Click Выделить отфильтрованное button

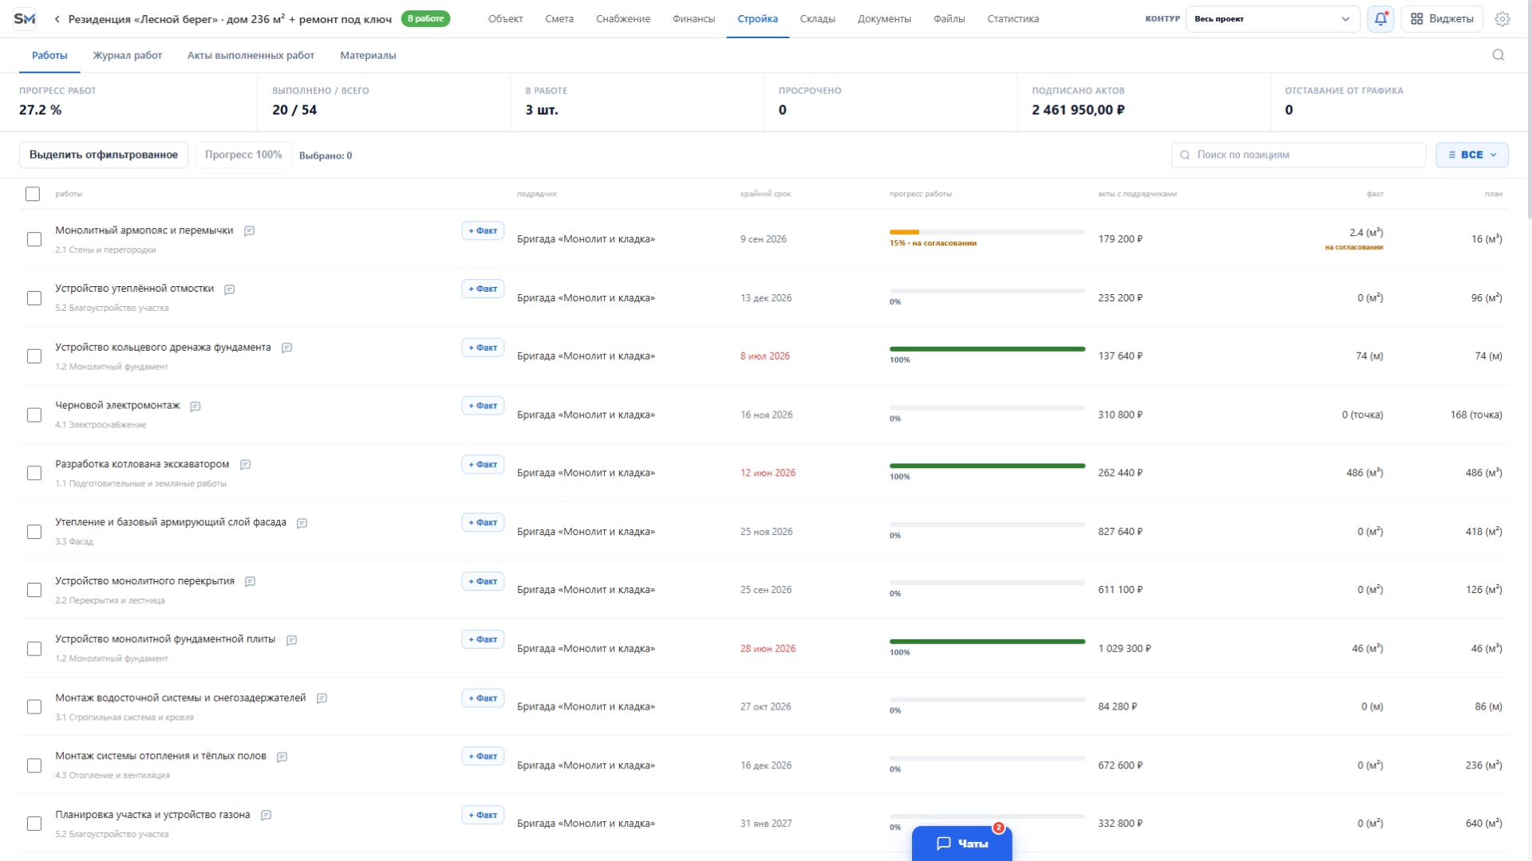[x=104, y=155]
